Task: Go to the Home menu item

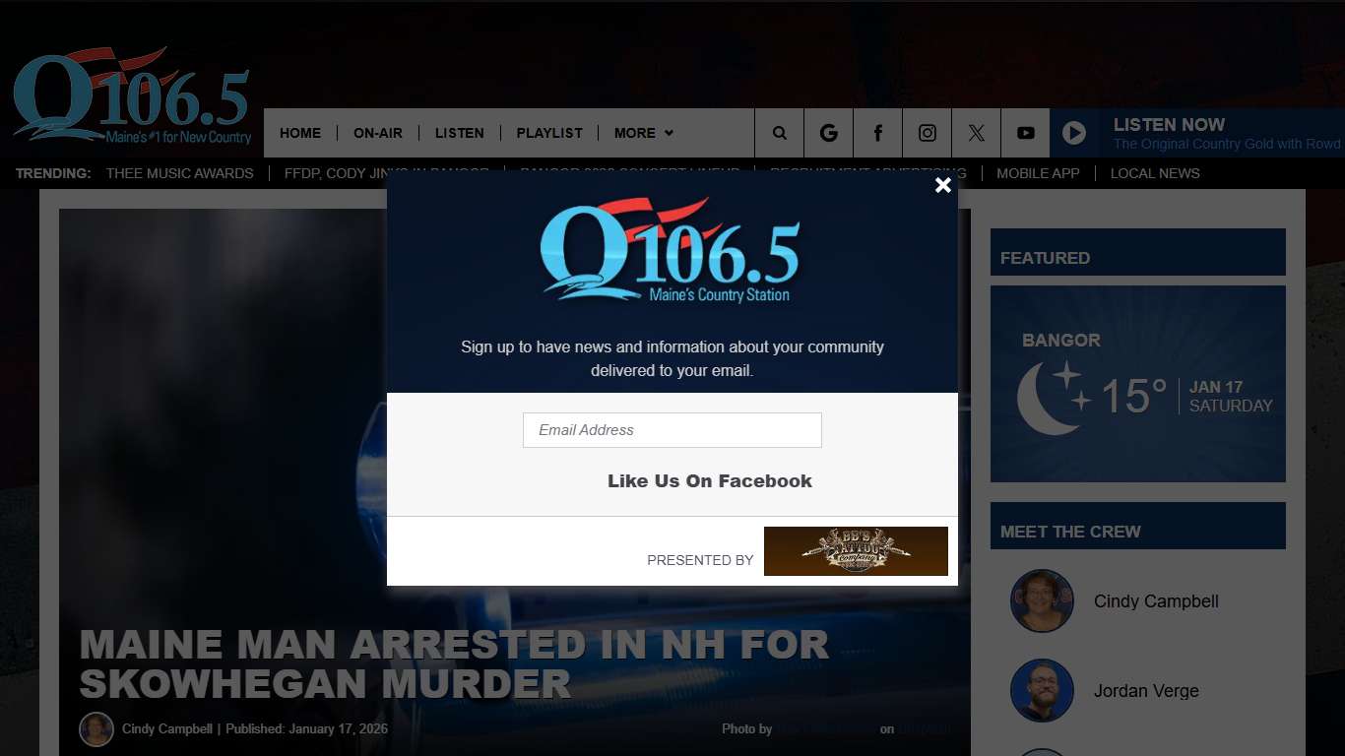Action: click(300, 133)
